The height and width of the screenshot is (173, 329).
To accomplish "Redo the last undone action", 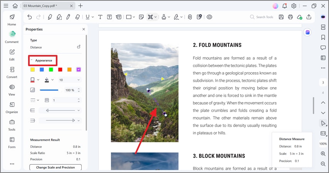I will point(39,17).
